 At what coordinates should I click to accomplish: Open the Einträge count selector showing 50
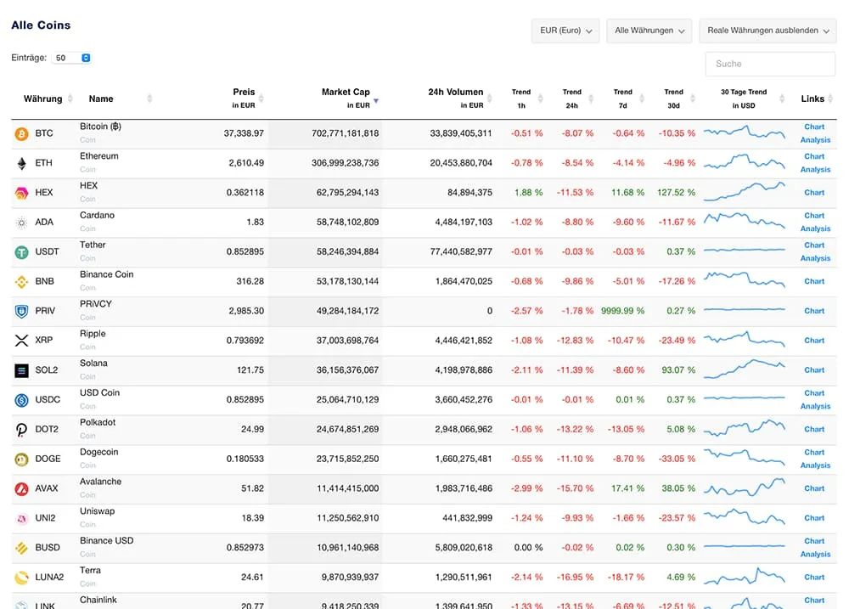[x=71, y=58]
